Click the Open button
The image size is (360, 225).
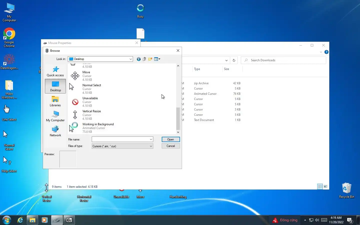(x=171, y=139)
